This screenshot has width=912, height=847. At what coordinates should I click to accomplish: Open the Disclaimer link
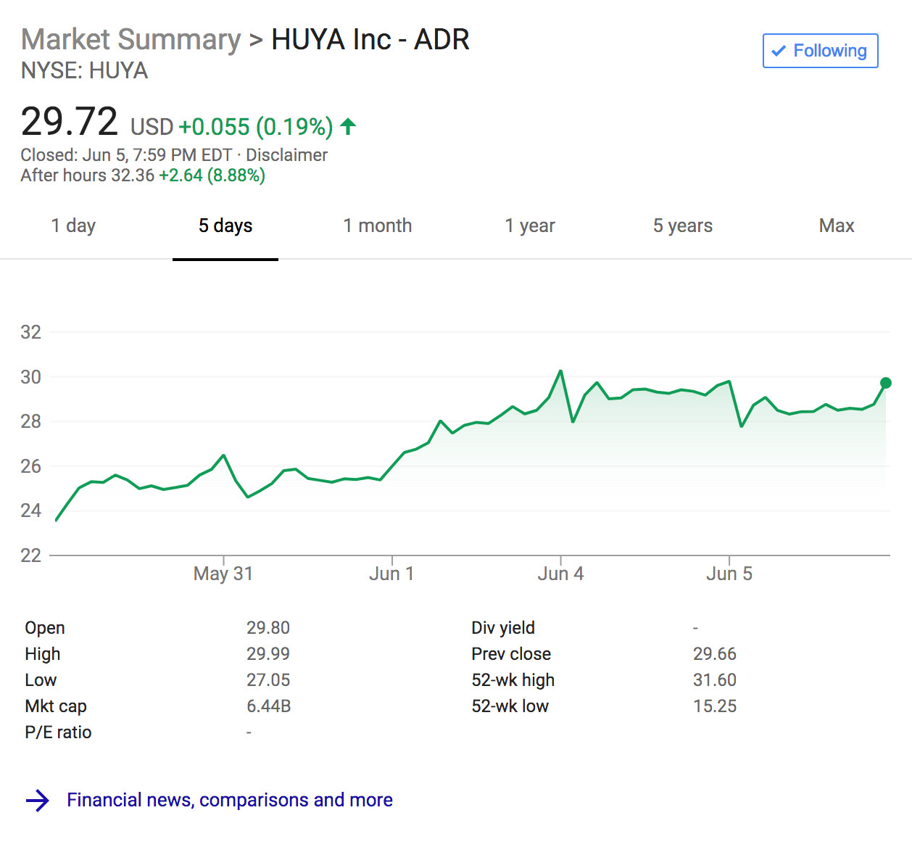[x=286, y=155]
